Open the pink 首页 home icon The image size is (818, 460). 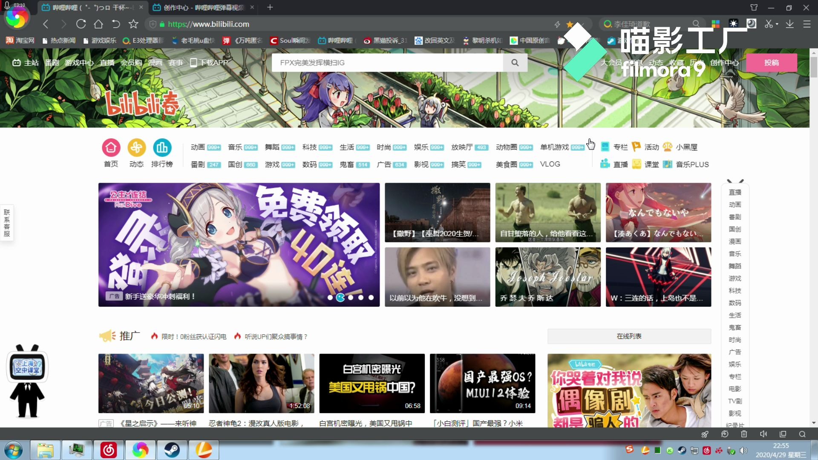click(111, 148)
